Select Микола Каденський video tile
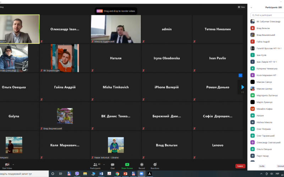The image size is (284, 177). 116,29
